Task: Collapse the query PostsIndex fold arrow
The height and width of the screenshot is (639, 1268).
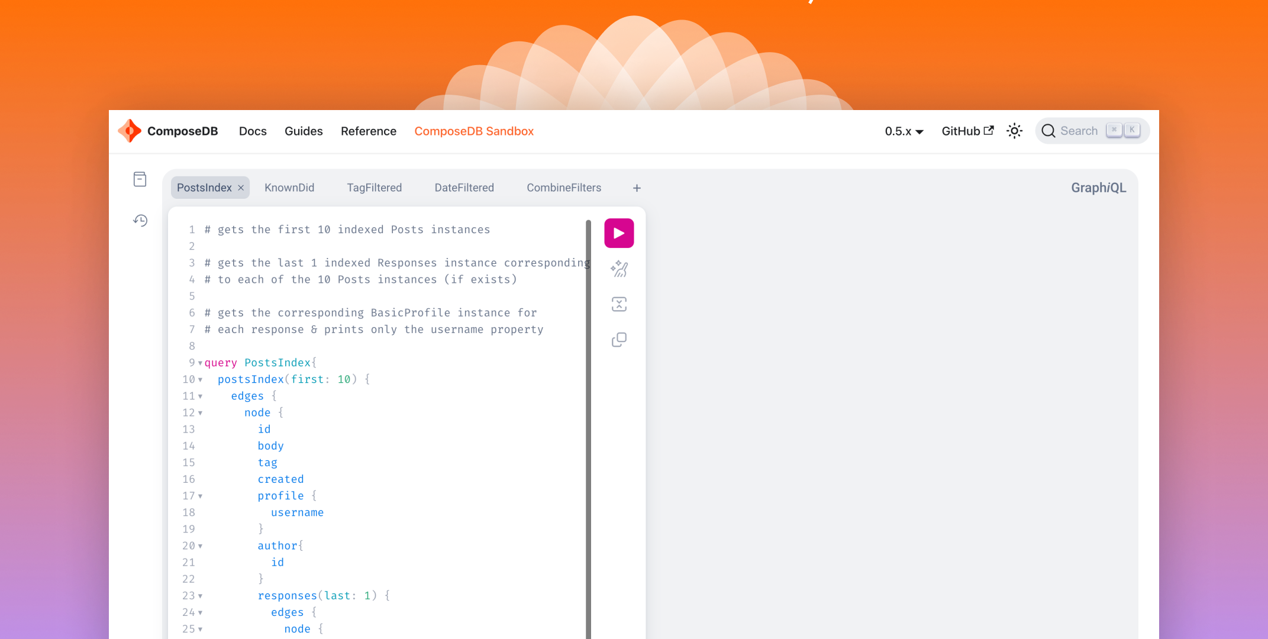Action: click(x=200, y=363)
